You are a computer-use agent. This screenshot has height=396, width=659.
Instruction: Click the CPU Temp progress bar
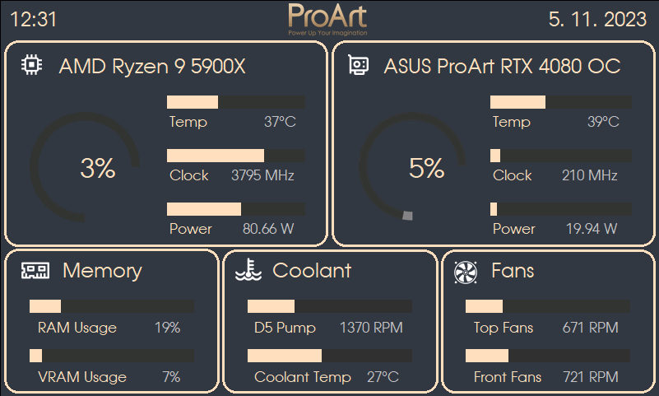coord(236,102)
